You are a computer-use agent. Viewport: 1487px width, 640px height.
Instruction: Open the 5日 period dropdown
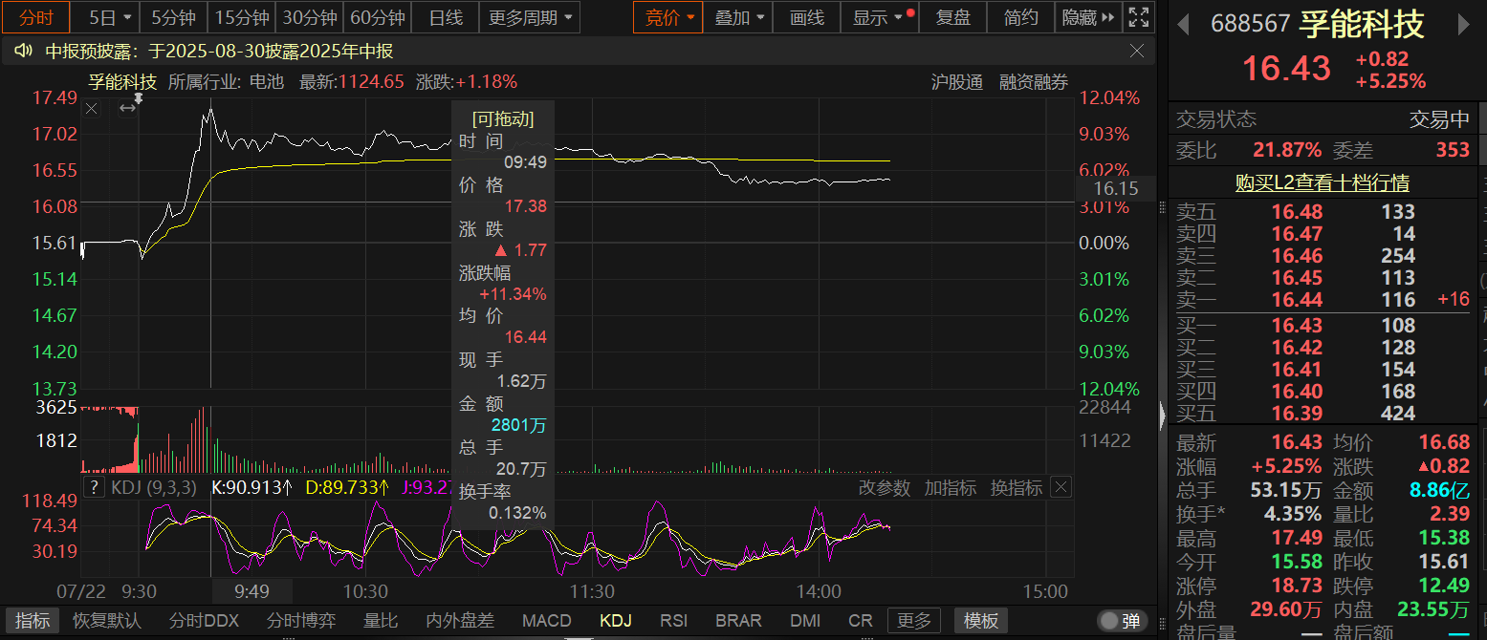point(107,17)
